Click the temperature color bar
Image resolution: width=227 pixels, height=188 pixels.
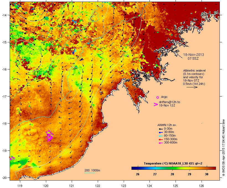pos(174,168)
